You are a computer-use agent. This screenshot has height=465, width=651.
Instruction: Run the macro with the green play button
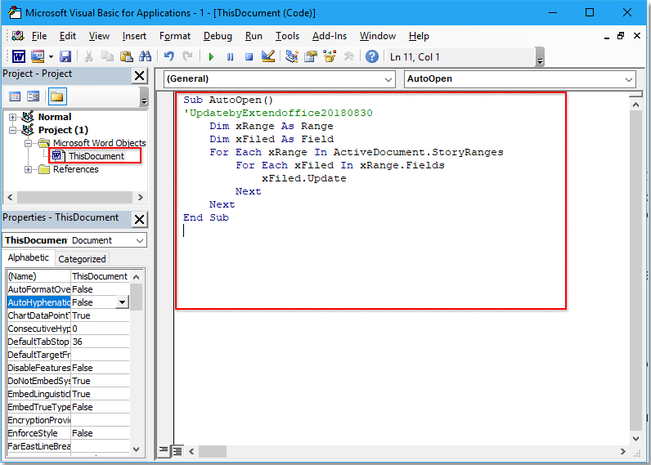(211, 56)
